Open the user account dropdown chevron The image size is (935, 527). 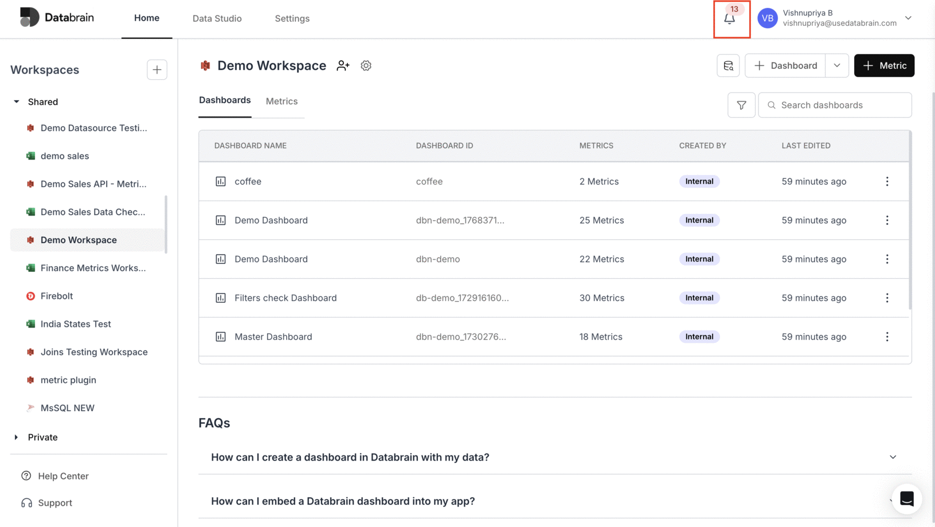[908, 18]
